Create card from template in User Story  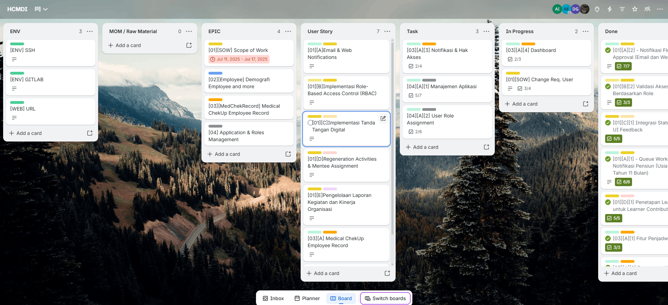point(387,273)
